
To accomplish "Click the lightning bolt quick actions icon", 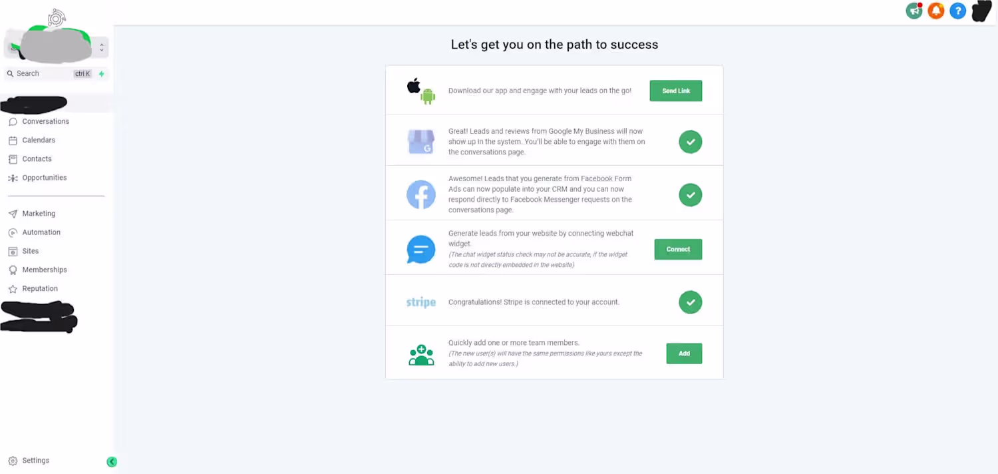I will pos(101,74).
